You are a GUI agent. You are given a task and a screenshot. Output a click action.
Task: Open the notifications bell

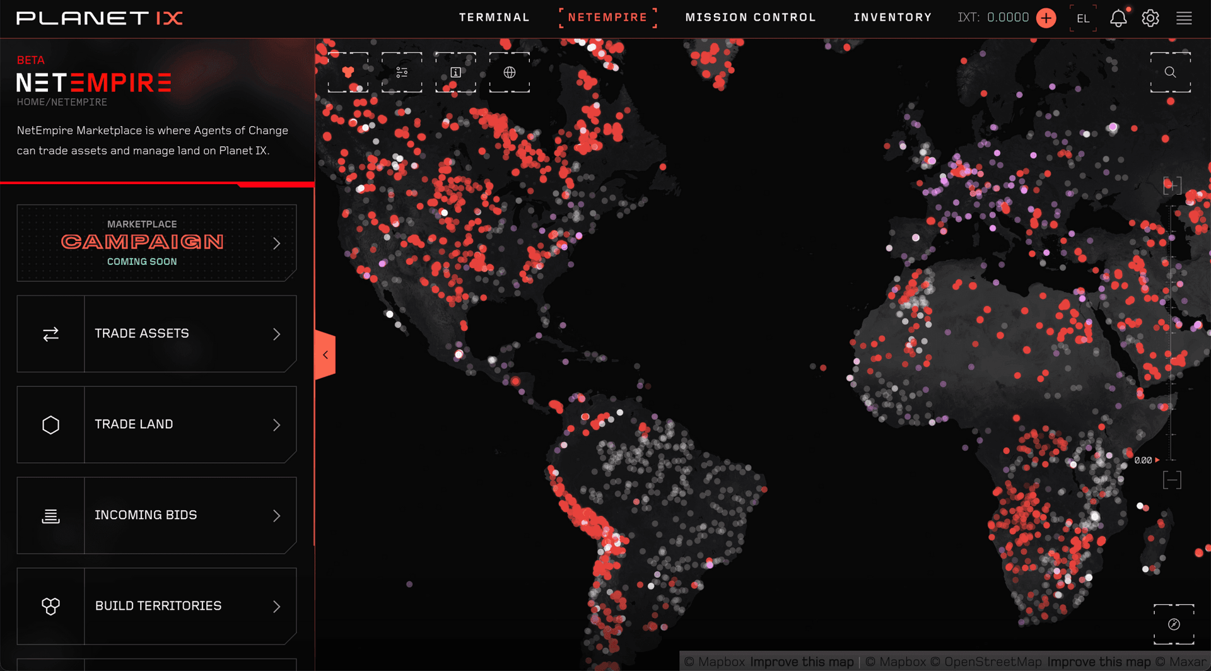[x=1118, y=18]
